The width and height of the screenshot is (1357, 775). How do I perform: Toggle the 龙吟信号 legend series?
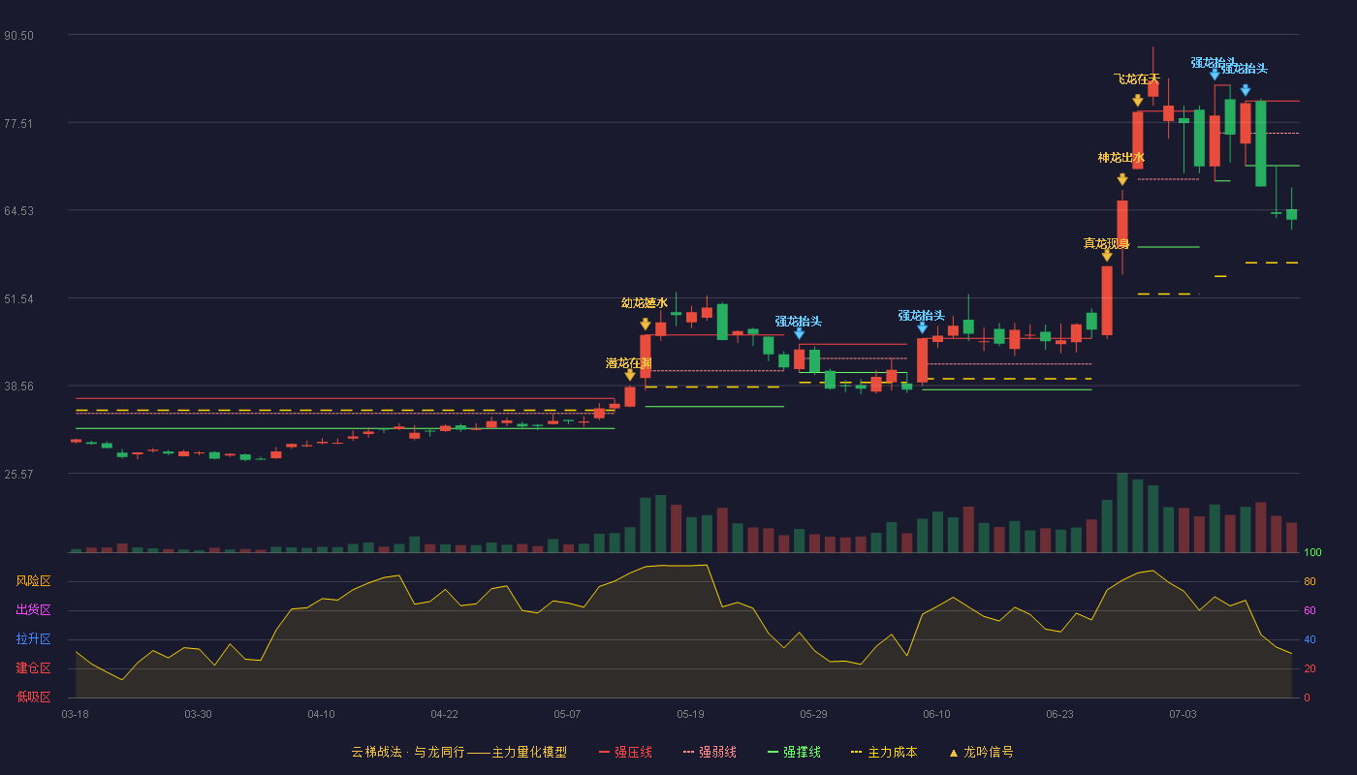981,752
